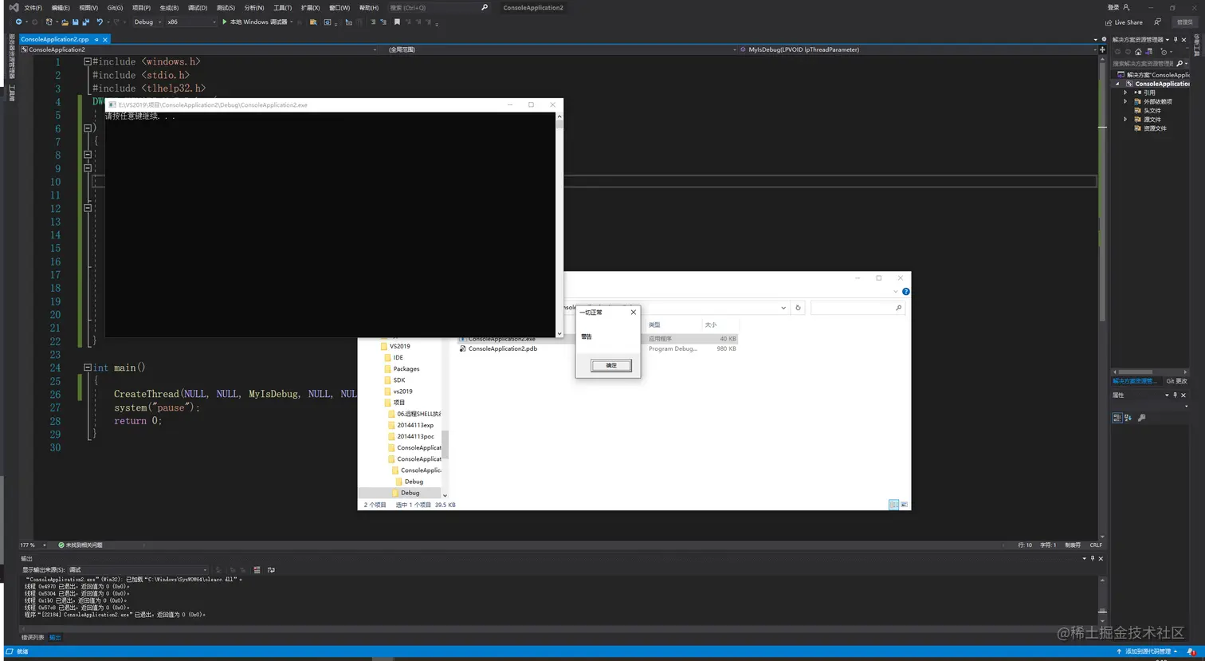Close the 一切正常 message box
The width and height of the screenshot is (1205, 661).
tap(634, 312)
